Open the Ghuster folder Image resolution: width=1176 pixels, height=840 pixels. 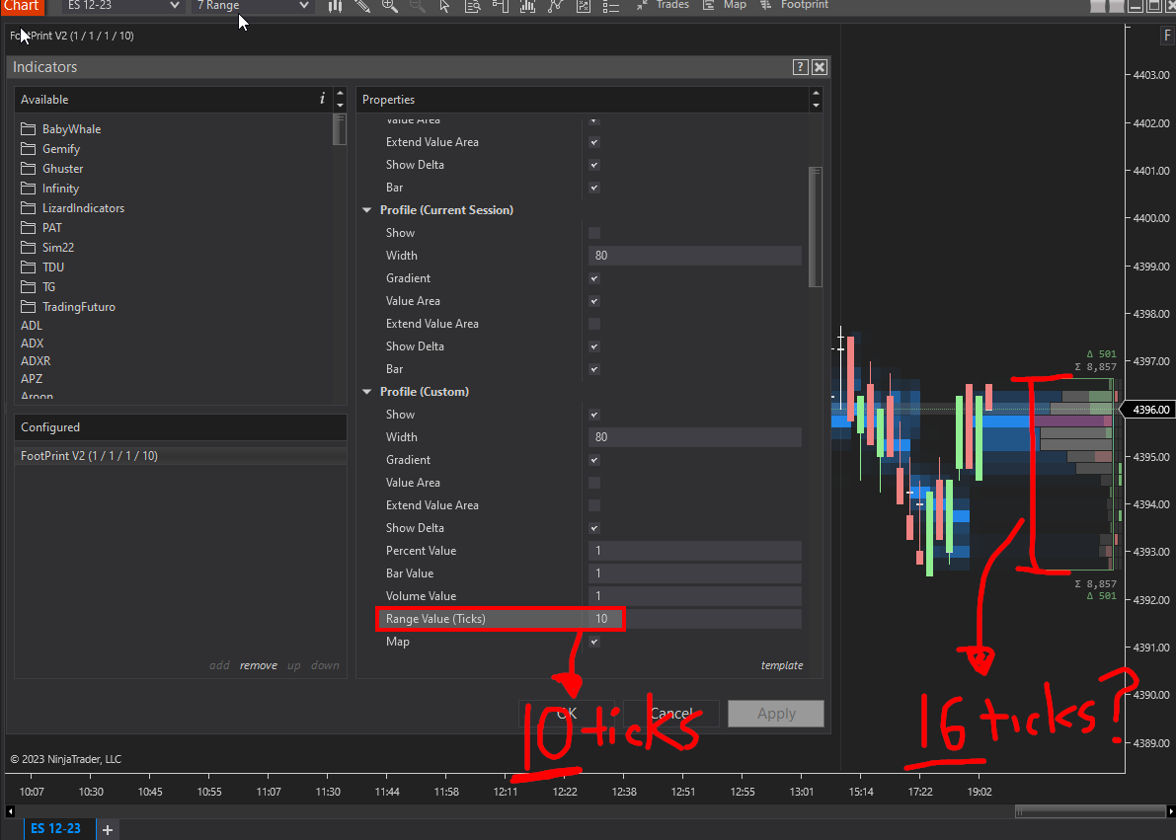(51, 169)
